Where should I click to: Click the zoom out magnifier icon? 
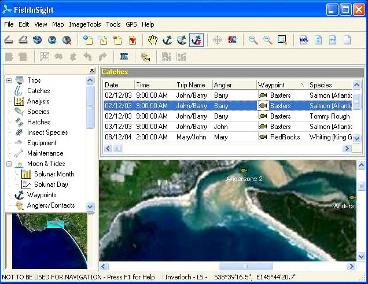click(x=267, y=40)
